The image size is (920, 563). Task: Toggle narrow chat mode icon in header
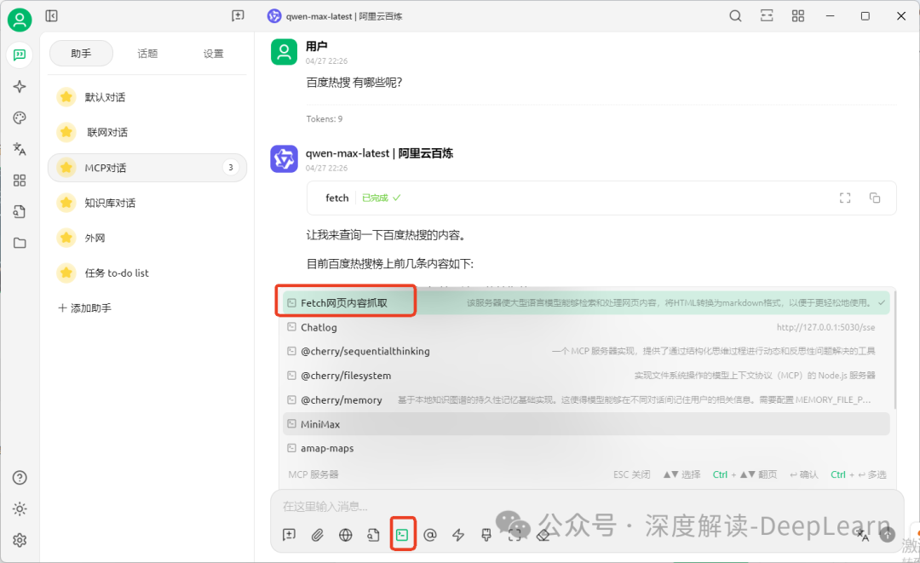point(767,16)
